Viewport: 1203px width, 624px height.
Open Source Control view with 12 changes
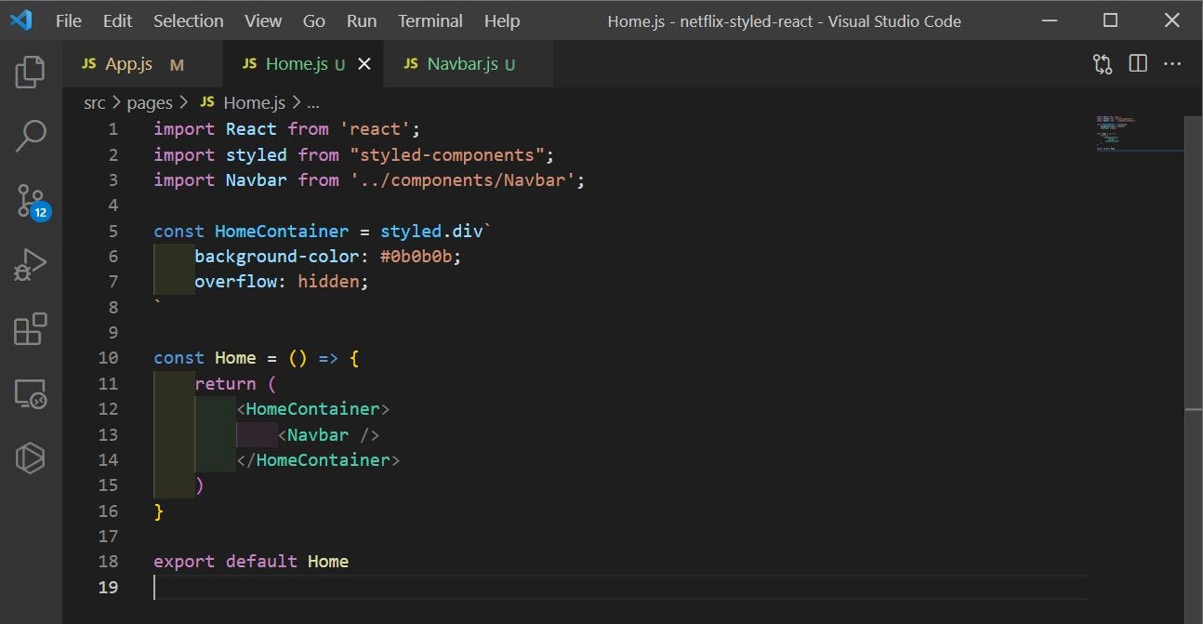[31, 200]
